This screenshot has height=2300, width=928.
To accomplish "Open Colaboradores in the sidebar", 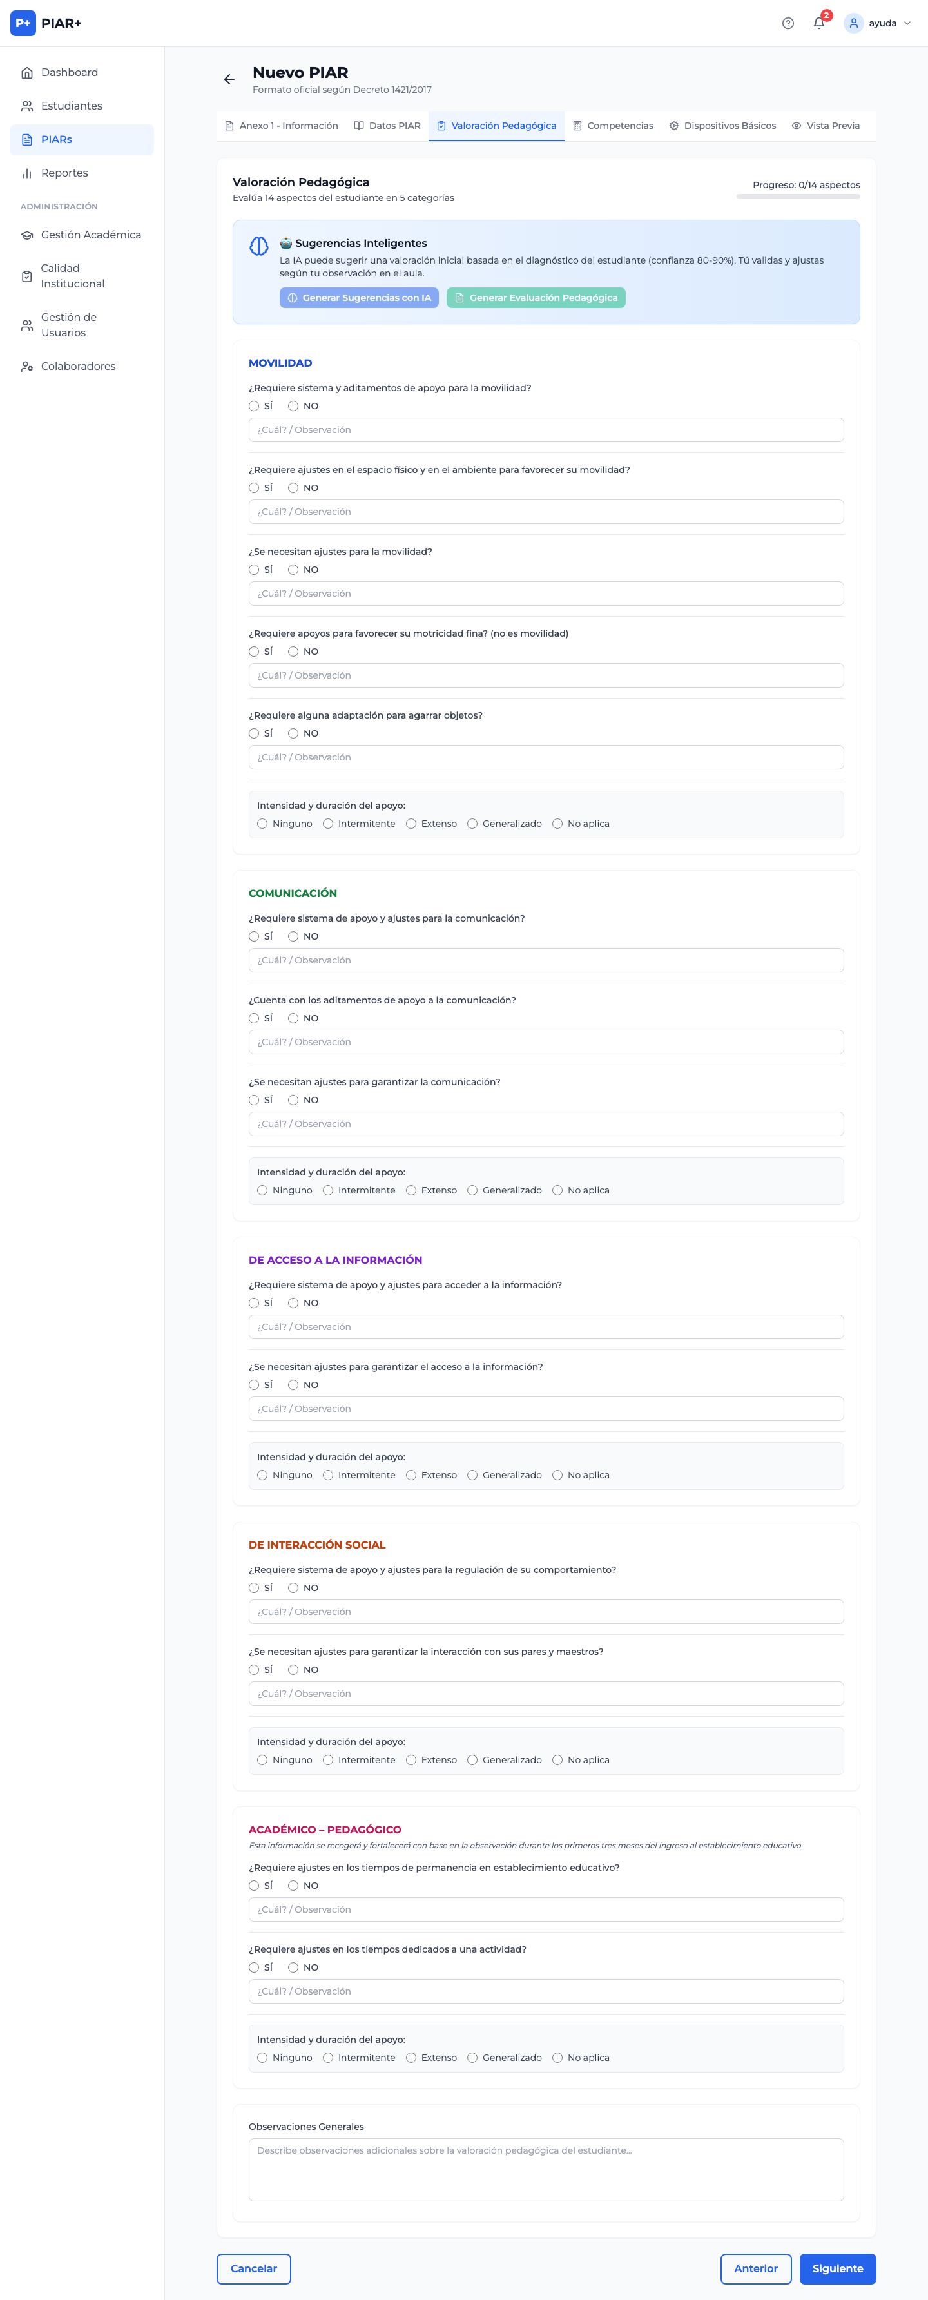I will (78, 366).
